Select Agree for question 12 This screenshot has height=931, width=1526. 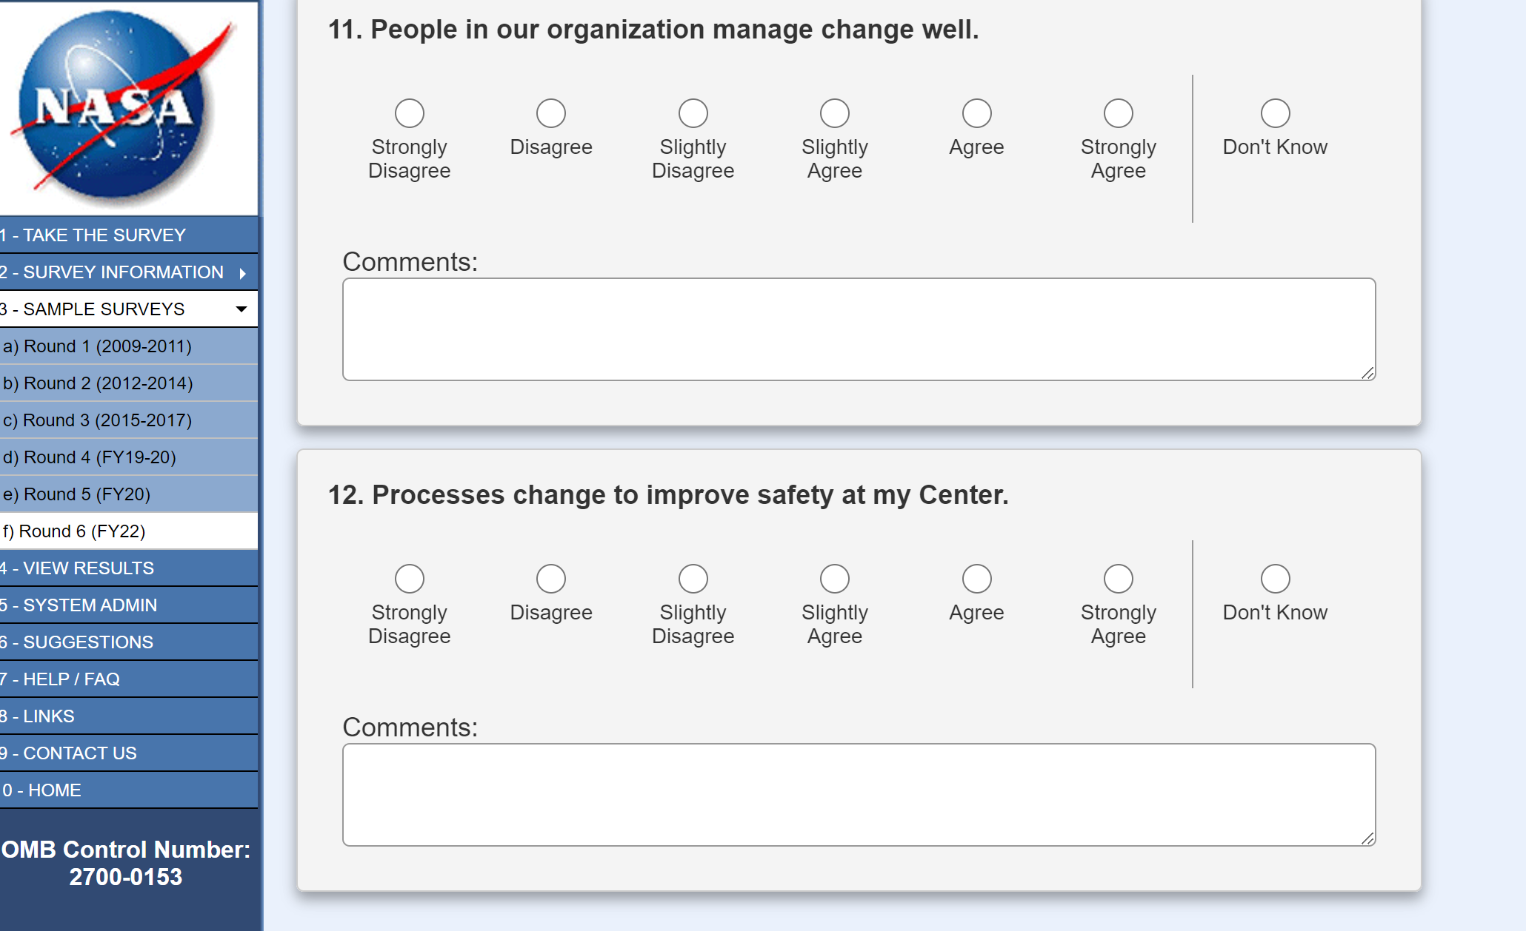point(976,579)
